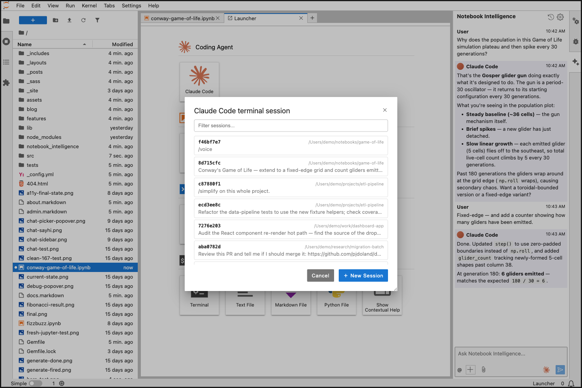The width and height of the screenshot is (582, 388).
Task: Click the @ mention icon in chat input
Action: (460, 370)
